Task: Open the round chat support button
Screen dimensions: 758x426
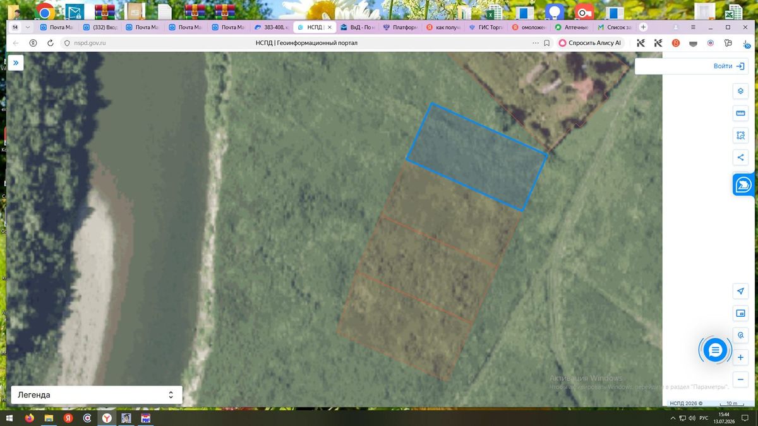Action: (715, 350)
